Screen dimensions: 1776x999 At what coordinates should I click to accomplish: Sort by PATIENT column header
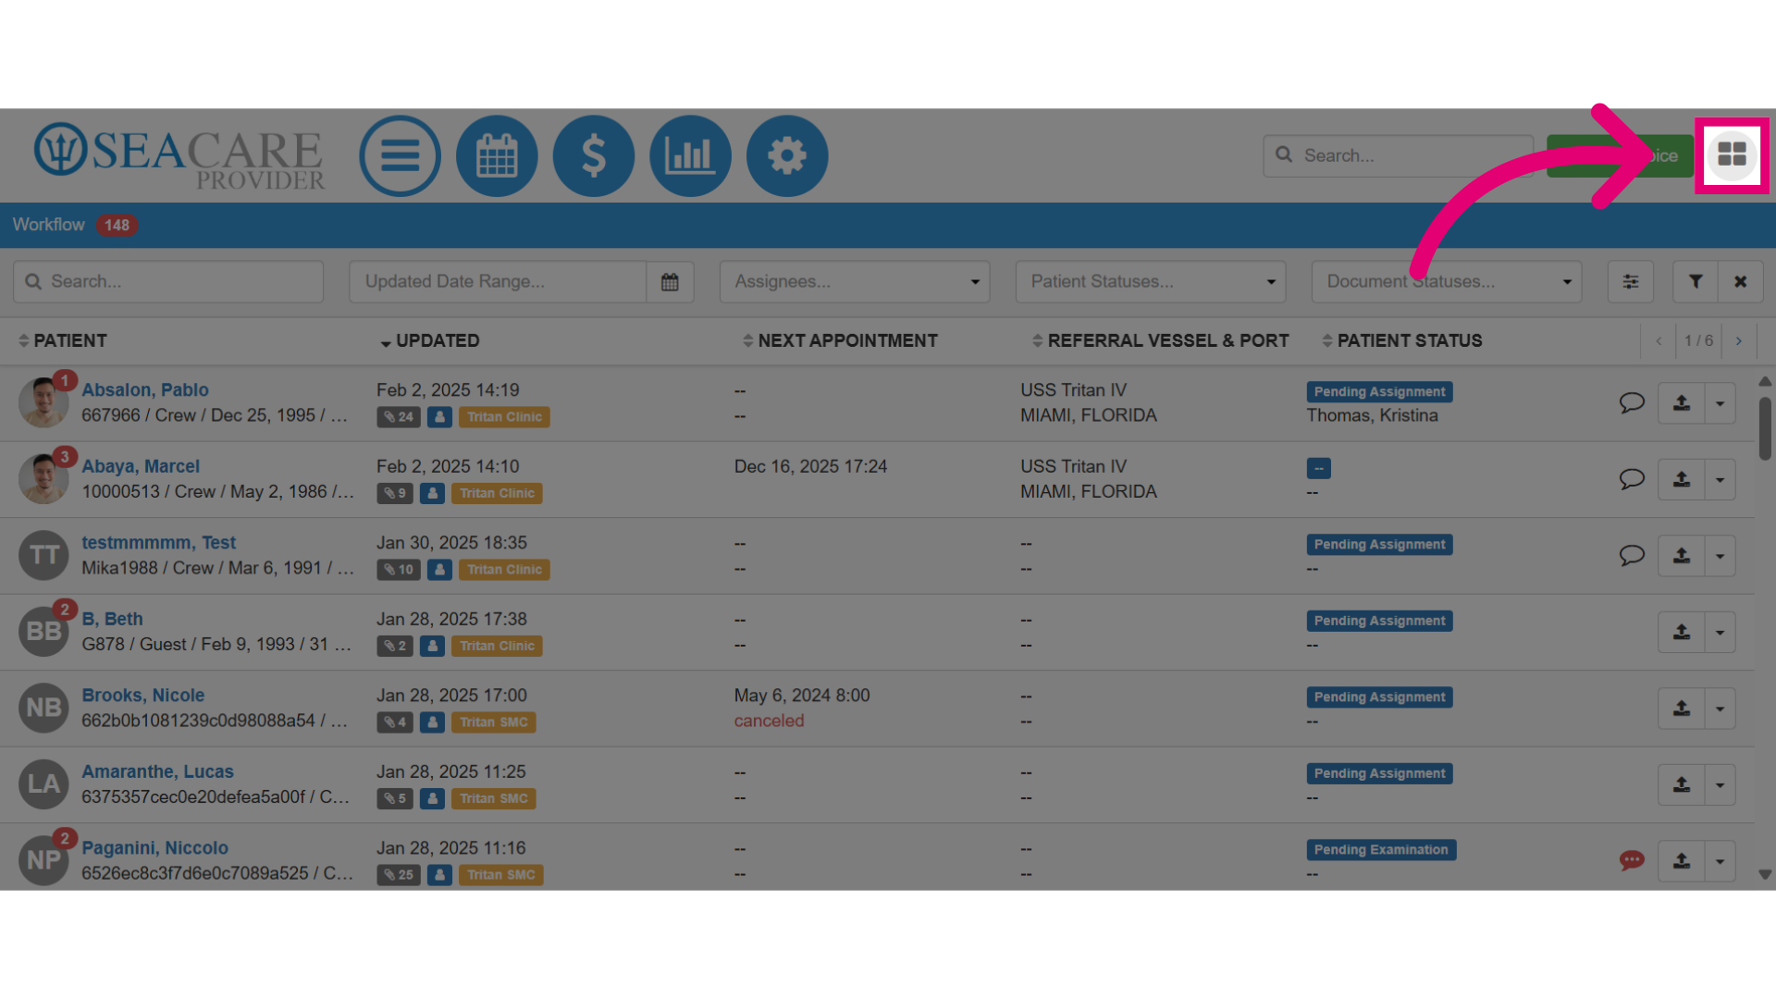click(63, 340)
